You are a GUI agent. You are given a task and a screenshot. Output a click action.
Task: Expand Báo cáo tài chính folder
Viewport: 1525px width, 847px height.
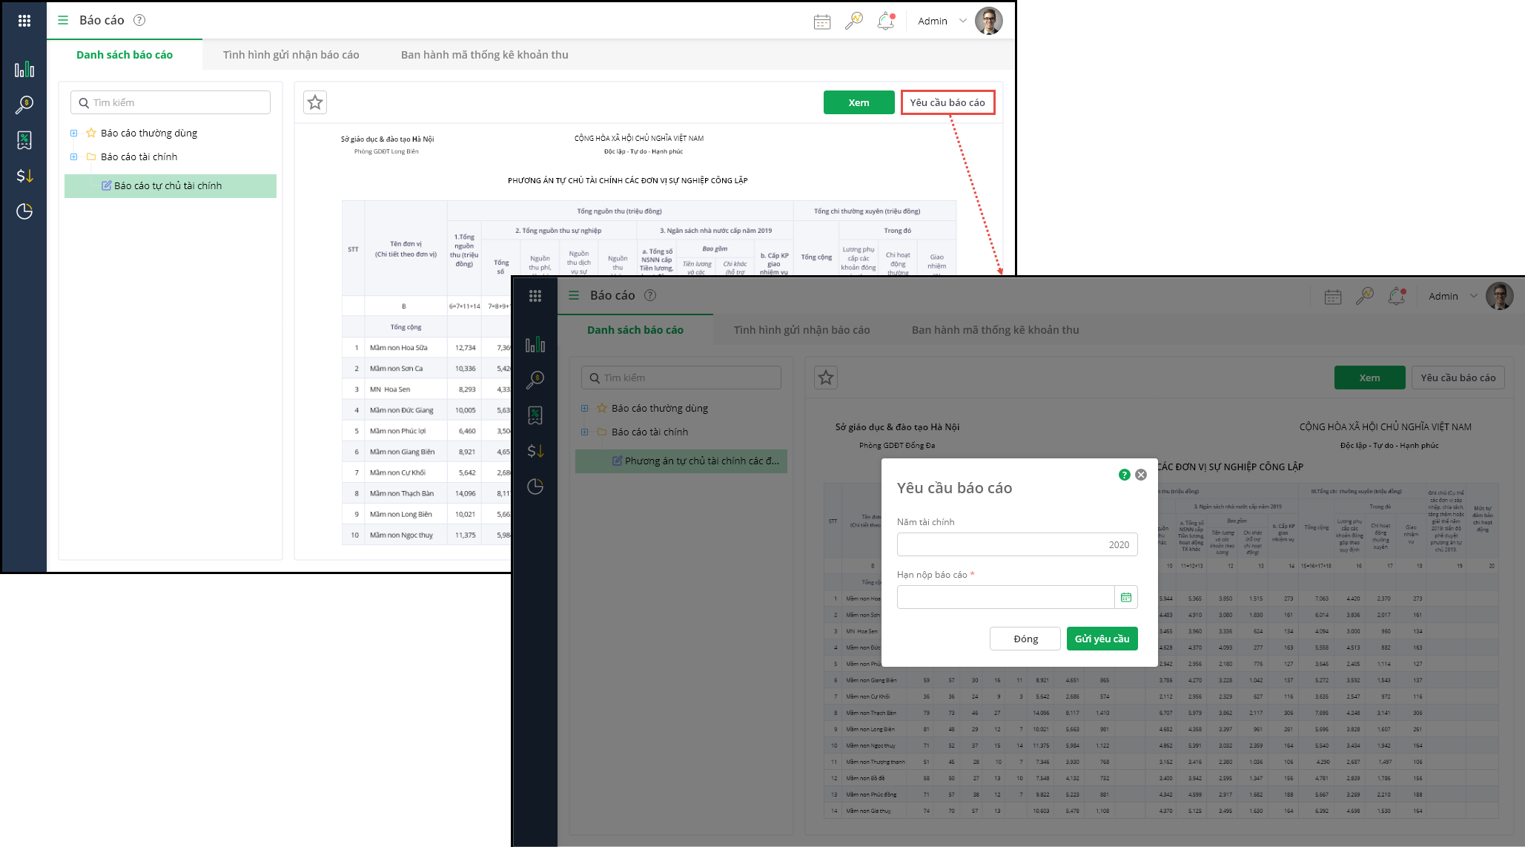(73, 157)
